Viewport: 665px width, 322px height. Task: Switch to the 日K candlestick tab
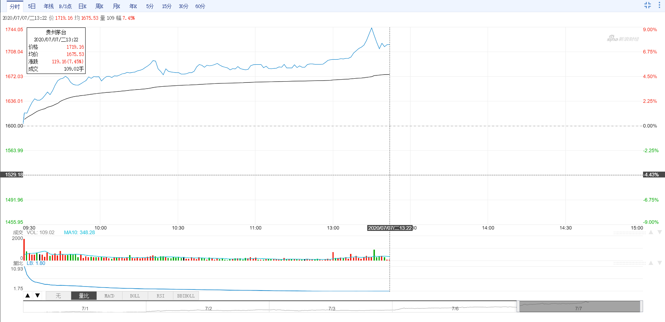(x=83, y=6)
